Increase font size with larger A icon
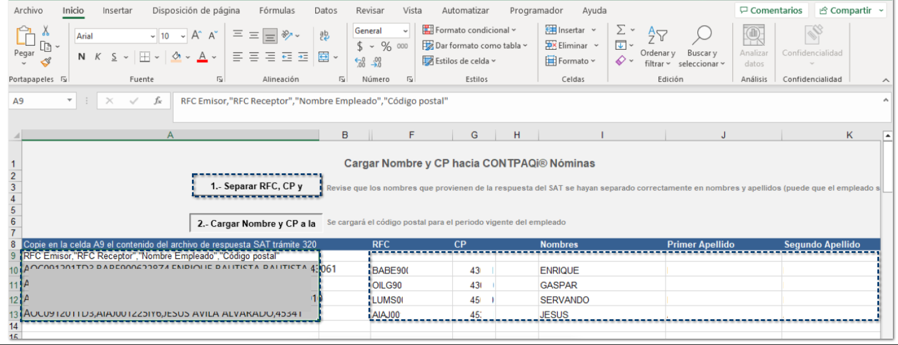This screenshot has width=898, height=345. pos(197,35)
